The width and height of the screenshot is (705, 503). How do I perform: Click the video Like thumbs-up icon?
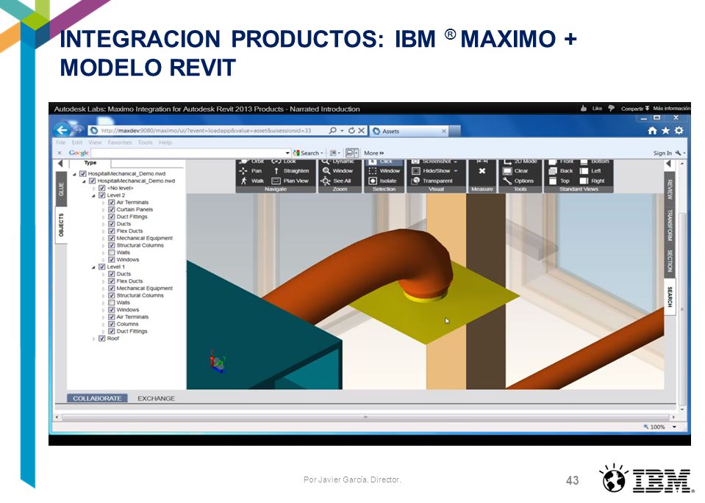point(584,108)
